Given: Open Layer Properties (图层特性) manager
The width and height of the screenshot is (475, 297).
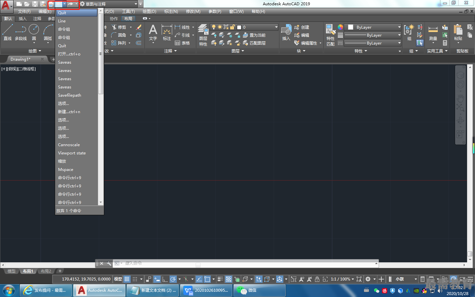Looking at the screenshot, I should [203, 35].
